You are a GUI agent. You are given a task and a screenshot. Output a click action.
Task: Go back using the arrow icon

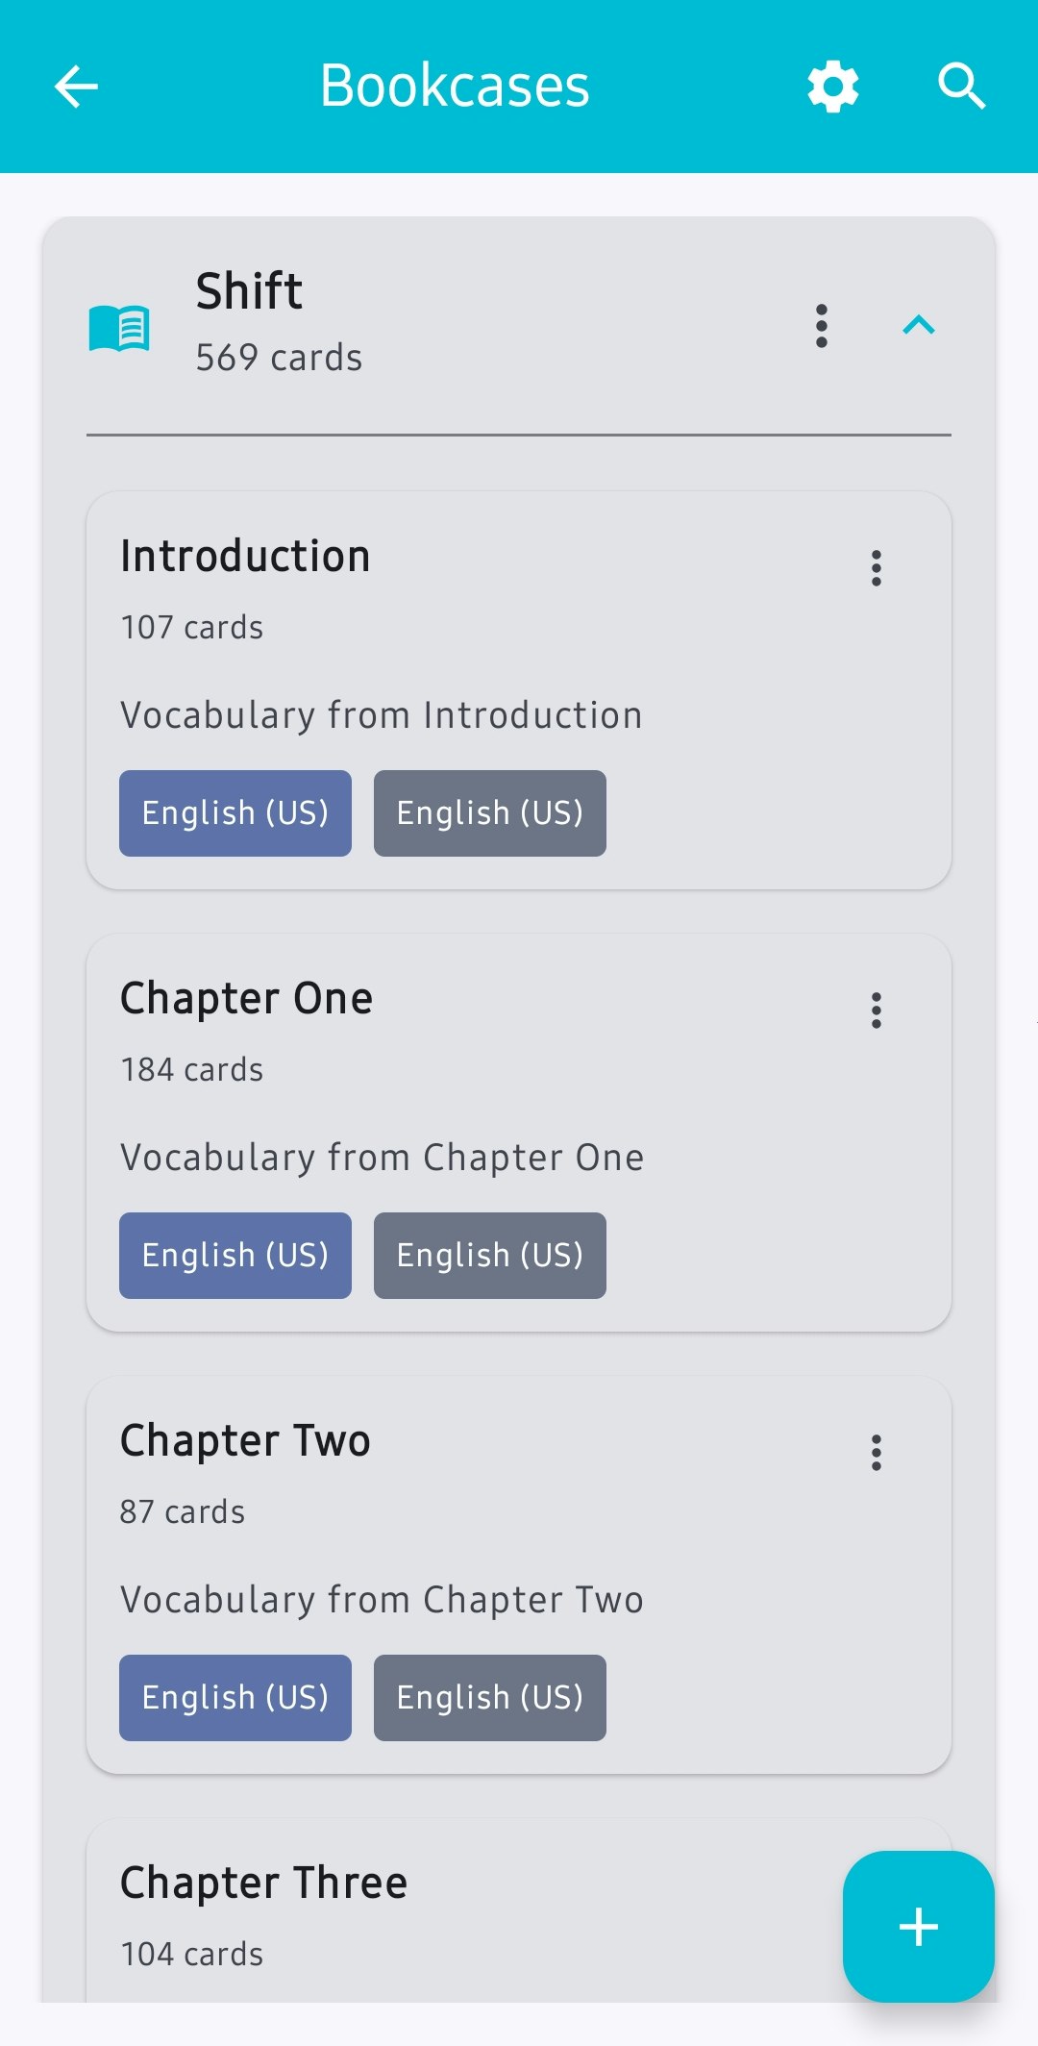[77, 87]
